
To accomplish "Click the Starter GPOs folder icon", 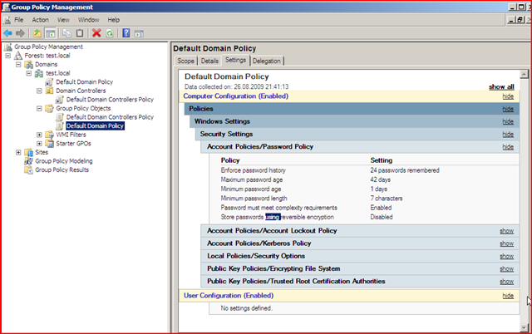I will (x=50, y=144).
